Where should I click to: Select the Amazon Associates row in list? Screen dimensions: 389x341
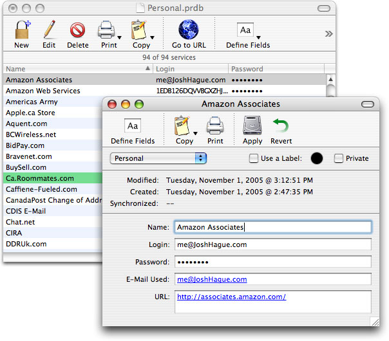click(x=164, y=80)
